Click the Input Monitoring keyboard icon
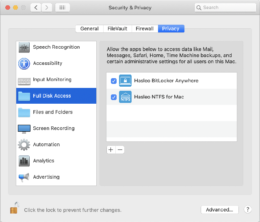The width and height of the screenshot is (260, 222). (x=24, y=81)
